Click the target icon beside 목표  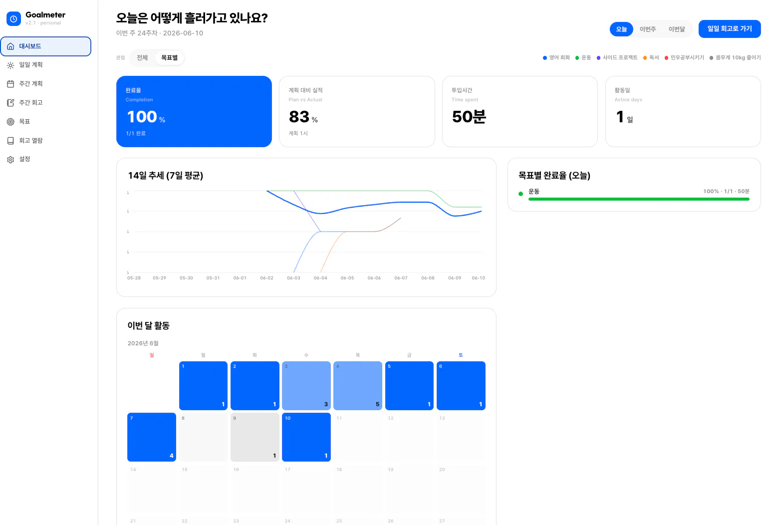tap(10, 122)
